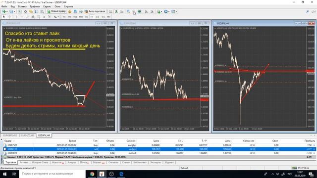
Task: Expand the Profiles dropdown arrow
Action: [14, 12]
